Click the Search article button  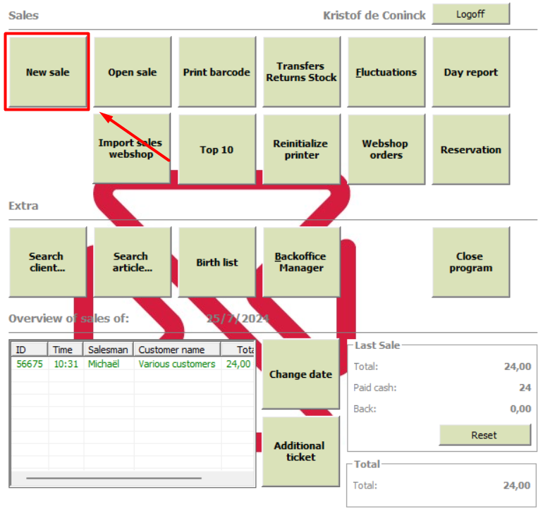click(x=133, y=261)
